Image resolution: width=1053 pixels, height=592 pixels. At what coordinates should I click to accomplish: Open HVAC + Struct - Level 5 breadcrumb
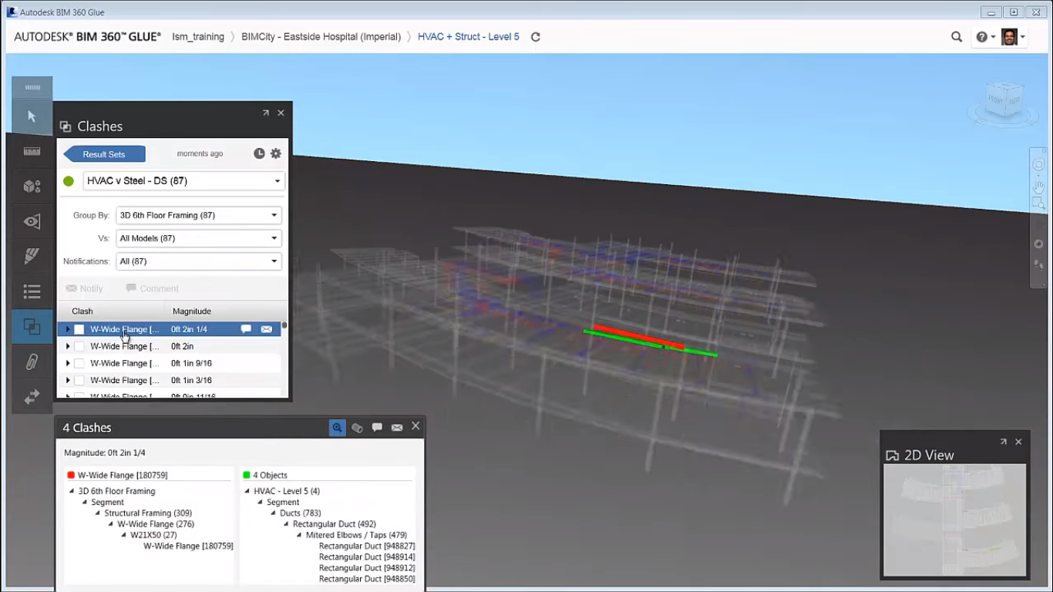pos(469,37)
